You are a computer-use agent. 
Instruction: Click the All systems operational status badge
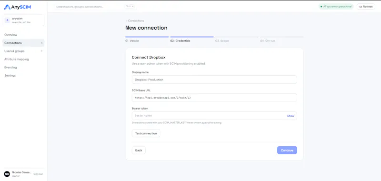click(x=336, y=7)
